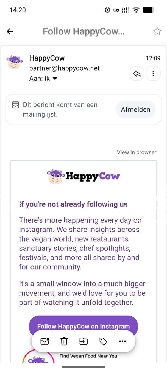Add a label with the tag icon

click(x=103, y=341)
